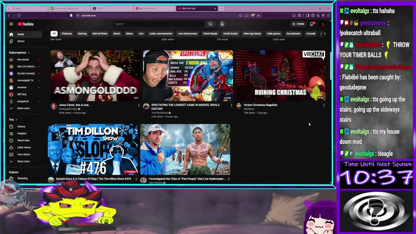Viewport: 416px width, 234px height.
Task: Open the YouTube hamburger guide menu
Action: (11, 24)
